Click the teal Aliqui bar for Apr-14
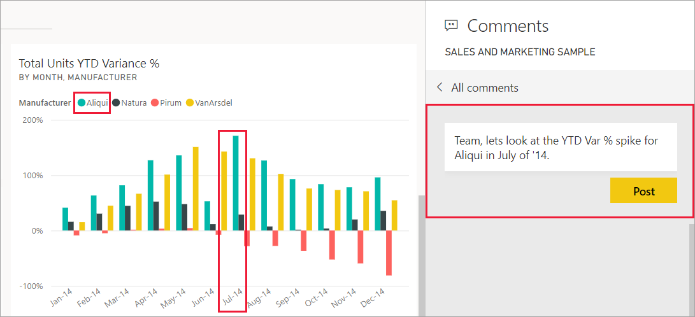This screenshot has height=317, width=695. [150, 195]
